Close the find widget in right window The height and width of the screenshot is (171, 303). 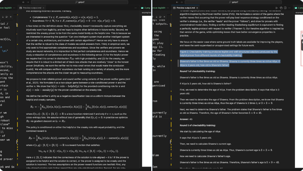[x=164, y=17]
